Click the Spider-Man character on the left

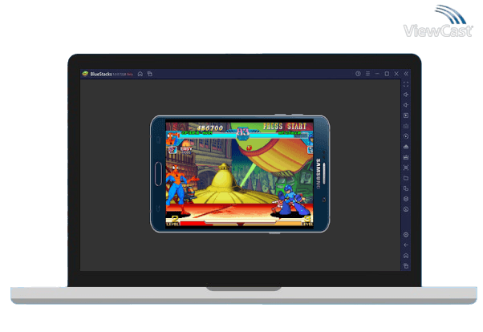tap(181, 188)
